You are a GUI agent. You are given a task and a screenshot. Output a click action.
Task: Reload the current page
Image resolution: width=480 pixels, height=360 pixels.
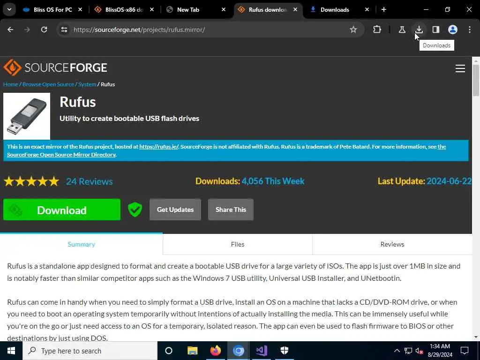(x=44, y=30)
